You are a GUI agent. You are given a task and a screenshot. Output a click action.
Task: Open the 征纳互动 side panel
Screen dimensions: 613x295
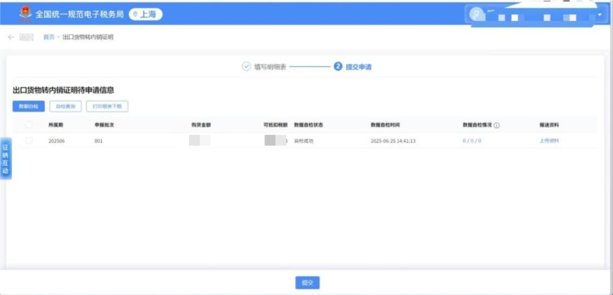point(6,159)
